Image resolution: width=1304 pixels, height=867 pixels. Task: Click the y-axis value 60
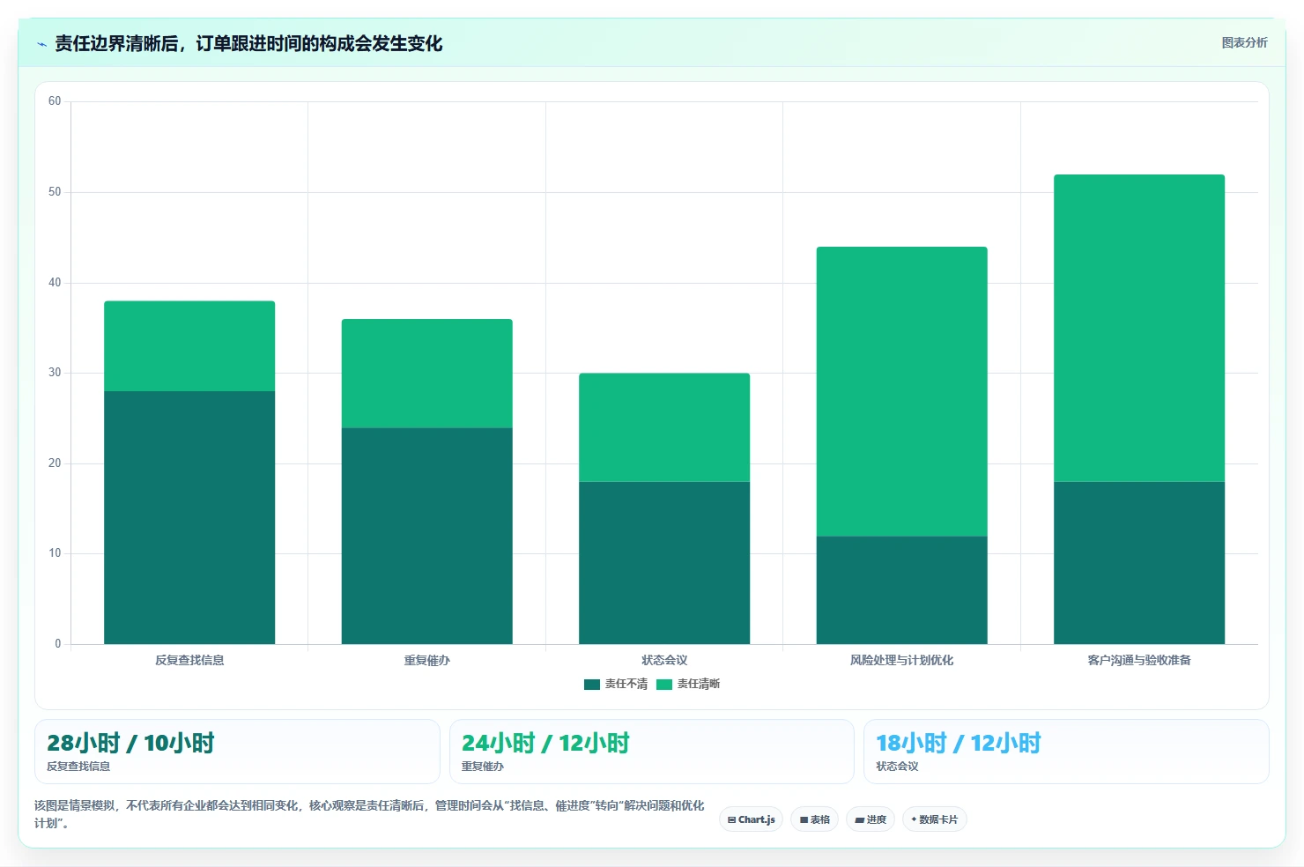pos(55,101)
